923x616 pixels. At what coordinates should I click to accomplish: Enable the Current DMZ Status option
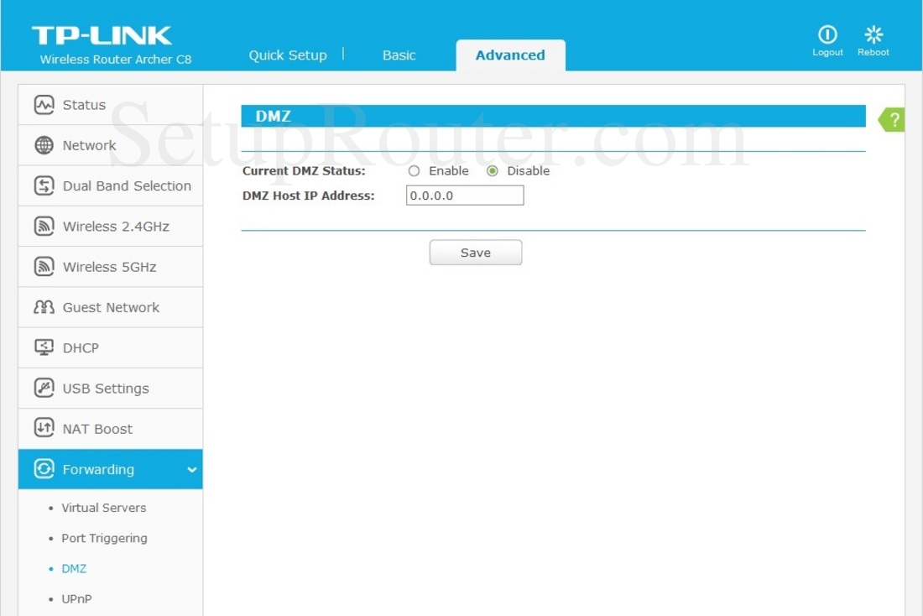click(413, 170)
